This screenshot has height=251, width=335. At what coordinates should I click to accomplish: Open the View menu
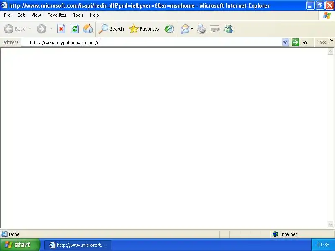click(36, 15)
